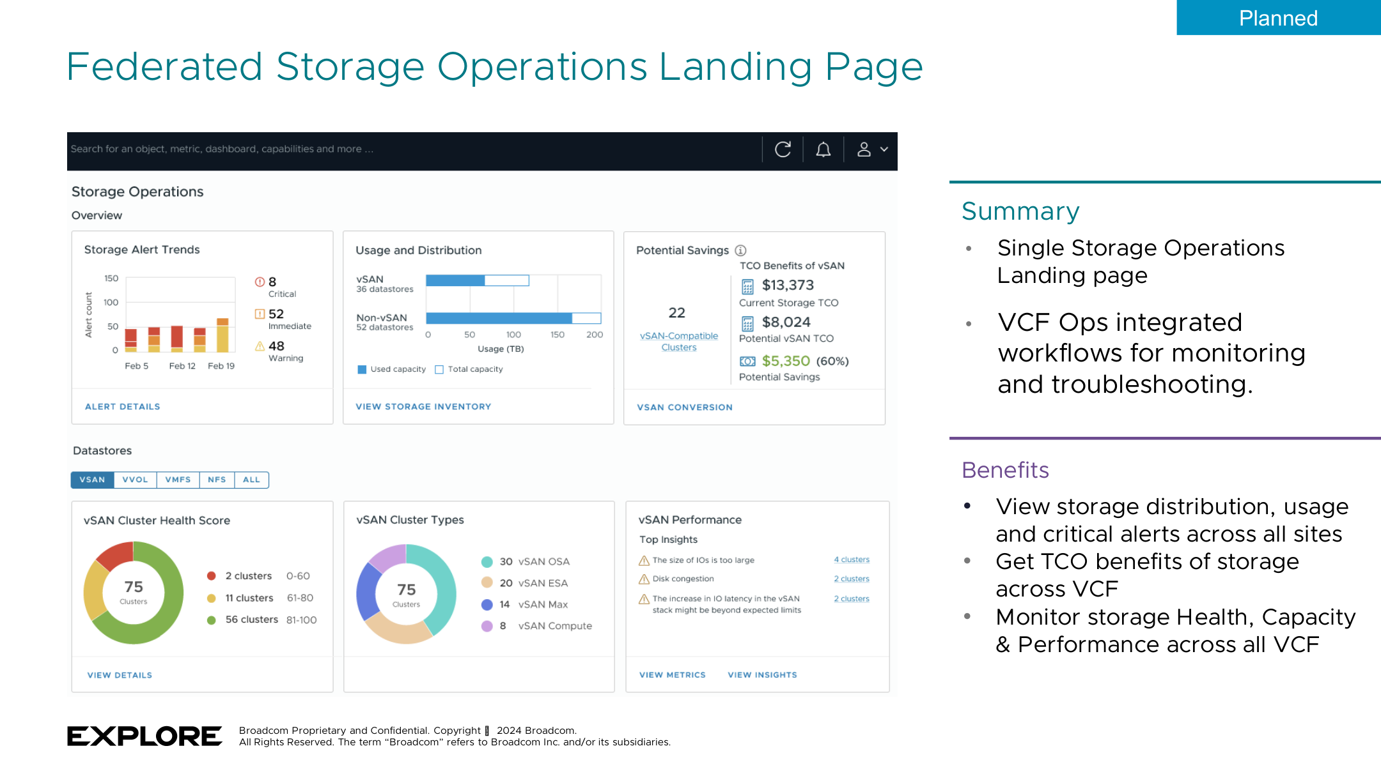Click vSAN usage bar in distribution chart
This screenshot has width=1381, height=776.
point(477,280)
